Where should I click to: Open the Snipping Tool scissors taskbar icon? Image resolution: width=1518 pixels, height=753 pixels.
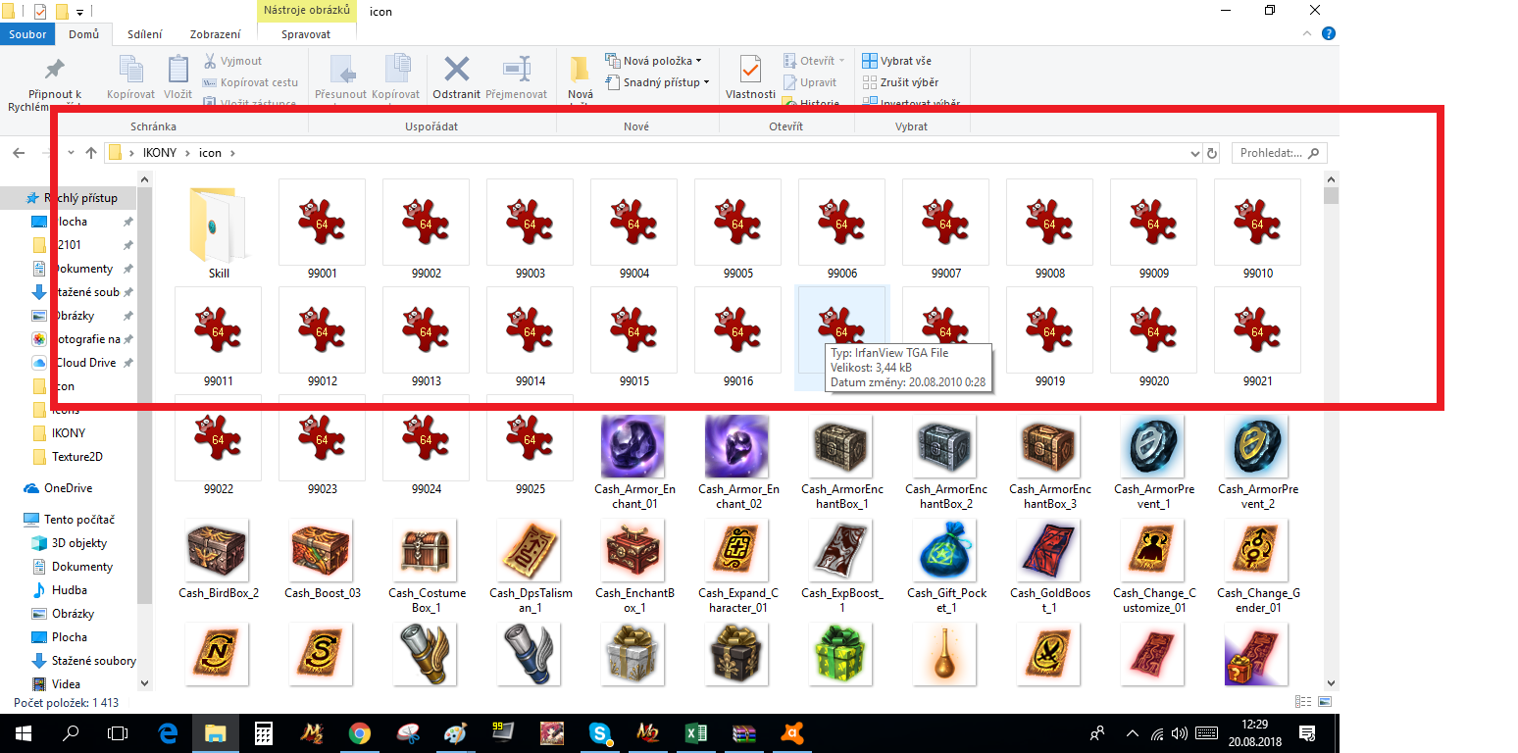tap(407, 733)
